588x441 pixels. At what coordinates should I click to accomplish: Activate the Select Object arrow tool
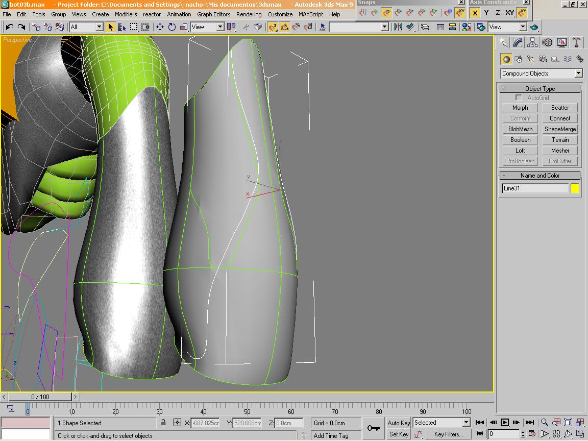110,27
